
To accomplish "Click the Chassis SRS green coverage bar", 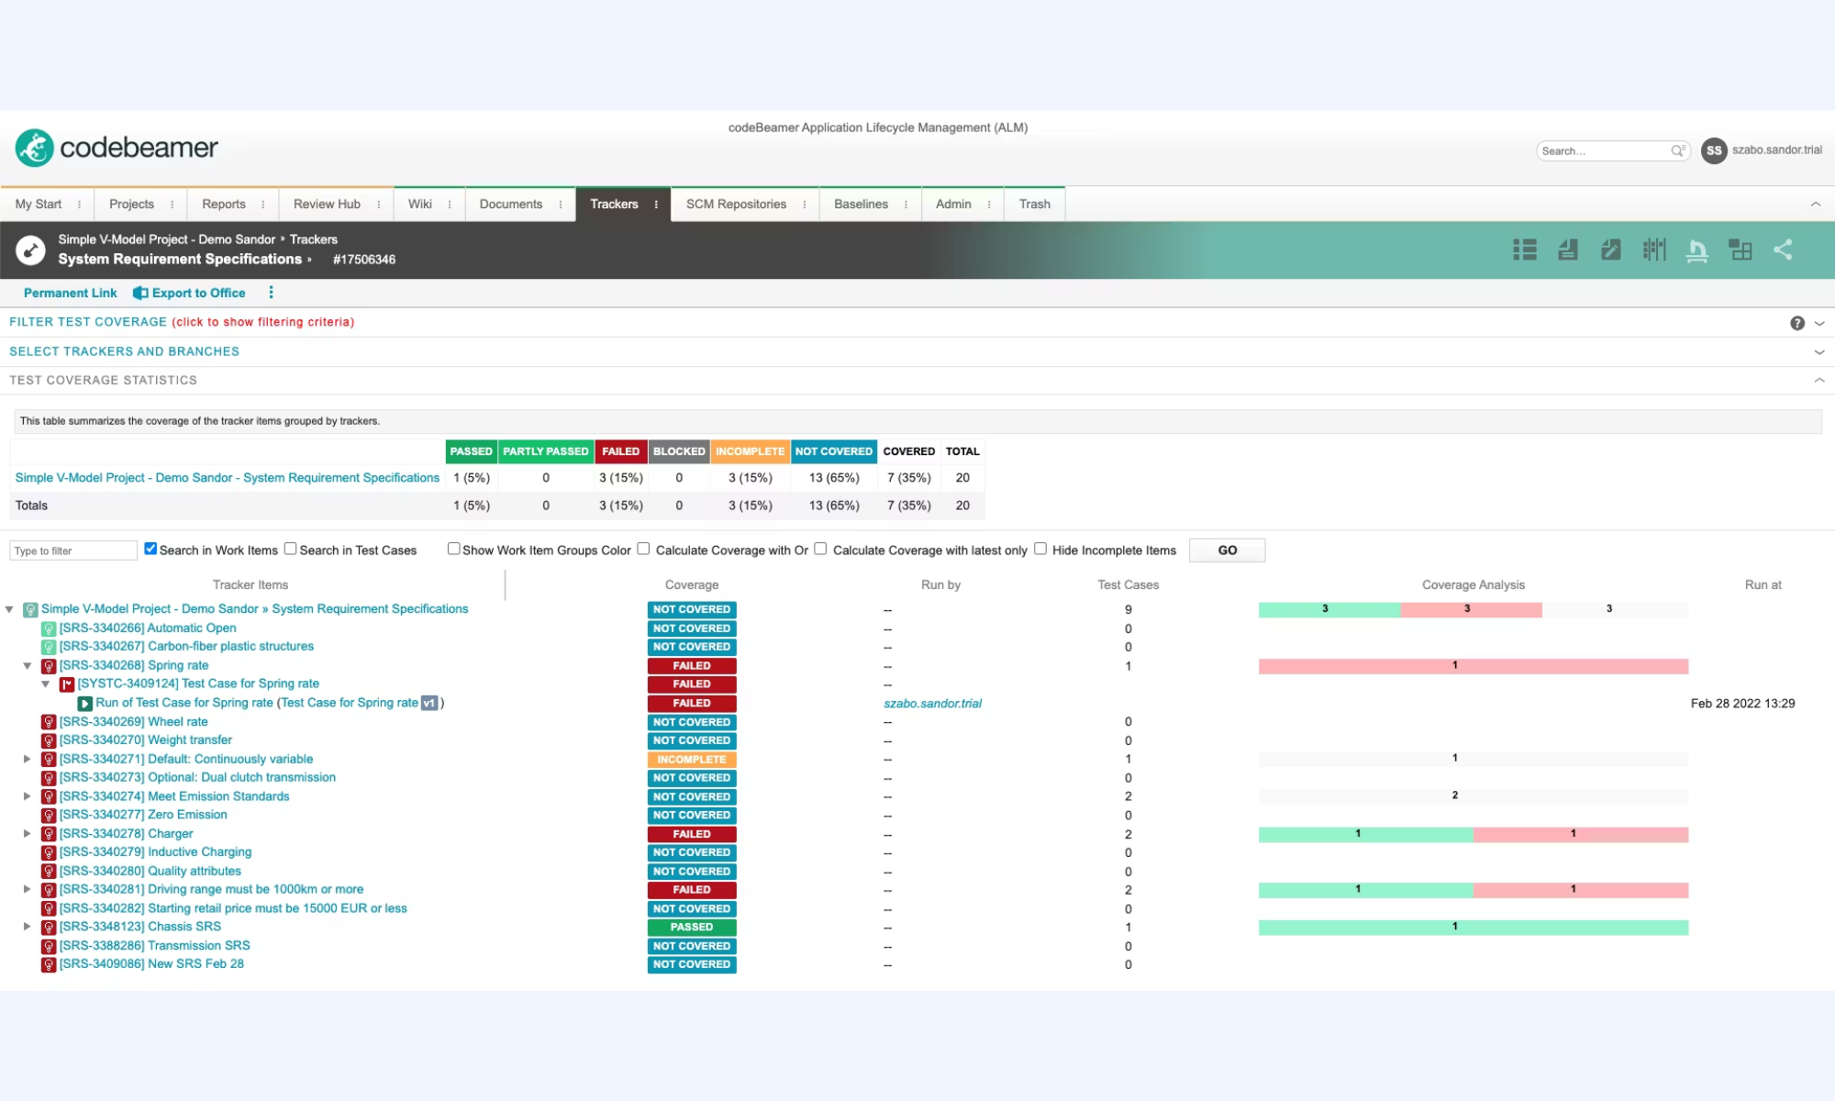I will pos(1474,928).
